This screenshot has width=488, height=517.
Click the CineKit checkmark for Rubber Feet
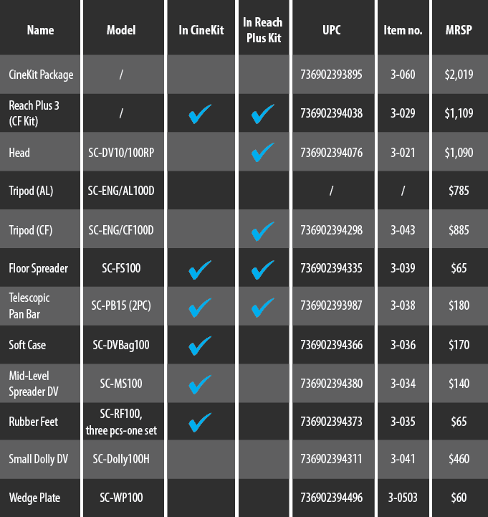(200, 422)
